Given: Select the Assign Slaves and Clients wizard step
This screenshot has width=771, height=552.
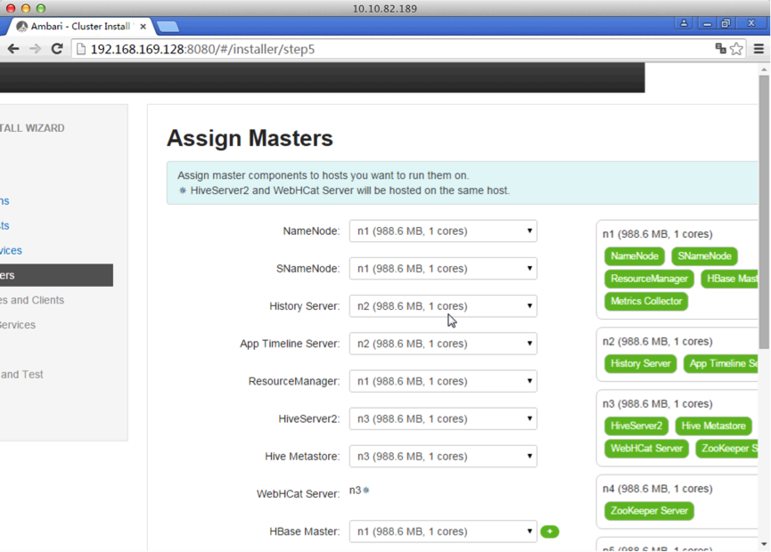Looking at the screenshot, I should (32, 300).
